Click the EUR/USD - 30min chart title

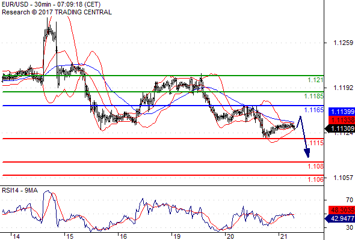click(51, 4)
